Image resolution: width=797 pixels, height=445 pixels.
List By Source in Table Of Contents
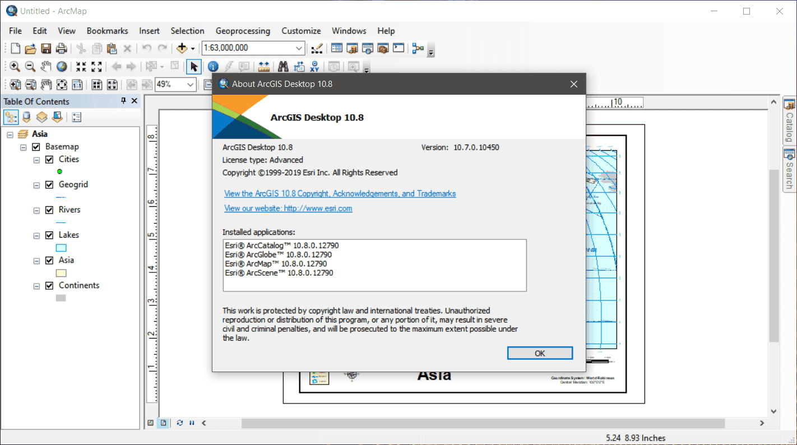26,117
